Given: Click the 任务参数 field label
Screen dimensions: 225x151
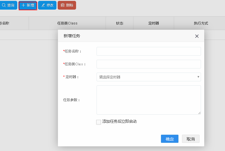Looking at the screenshot, I should click(72, 100).
